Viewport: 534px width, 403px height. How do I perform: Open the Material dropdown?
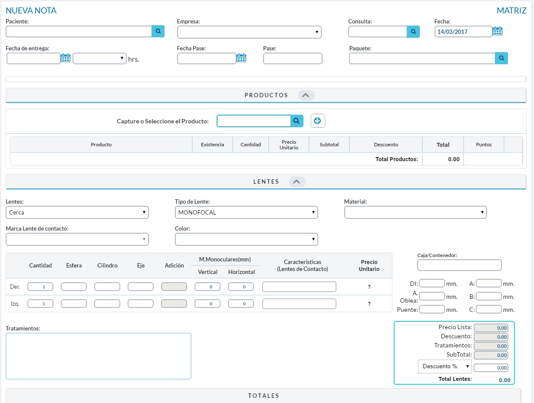coord(415,212)
